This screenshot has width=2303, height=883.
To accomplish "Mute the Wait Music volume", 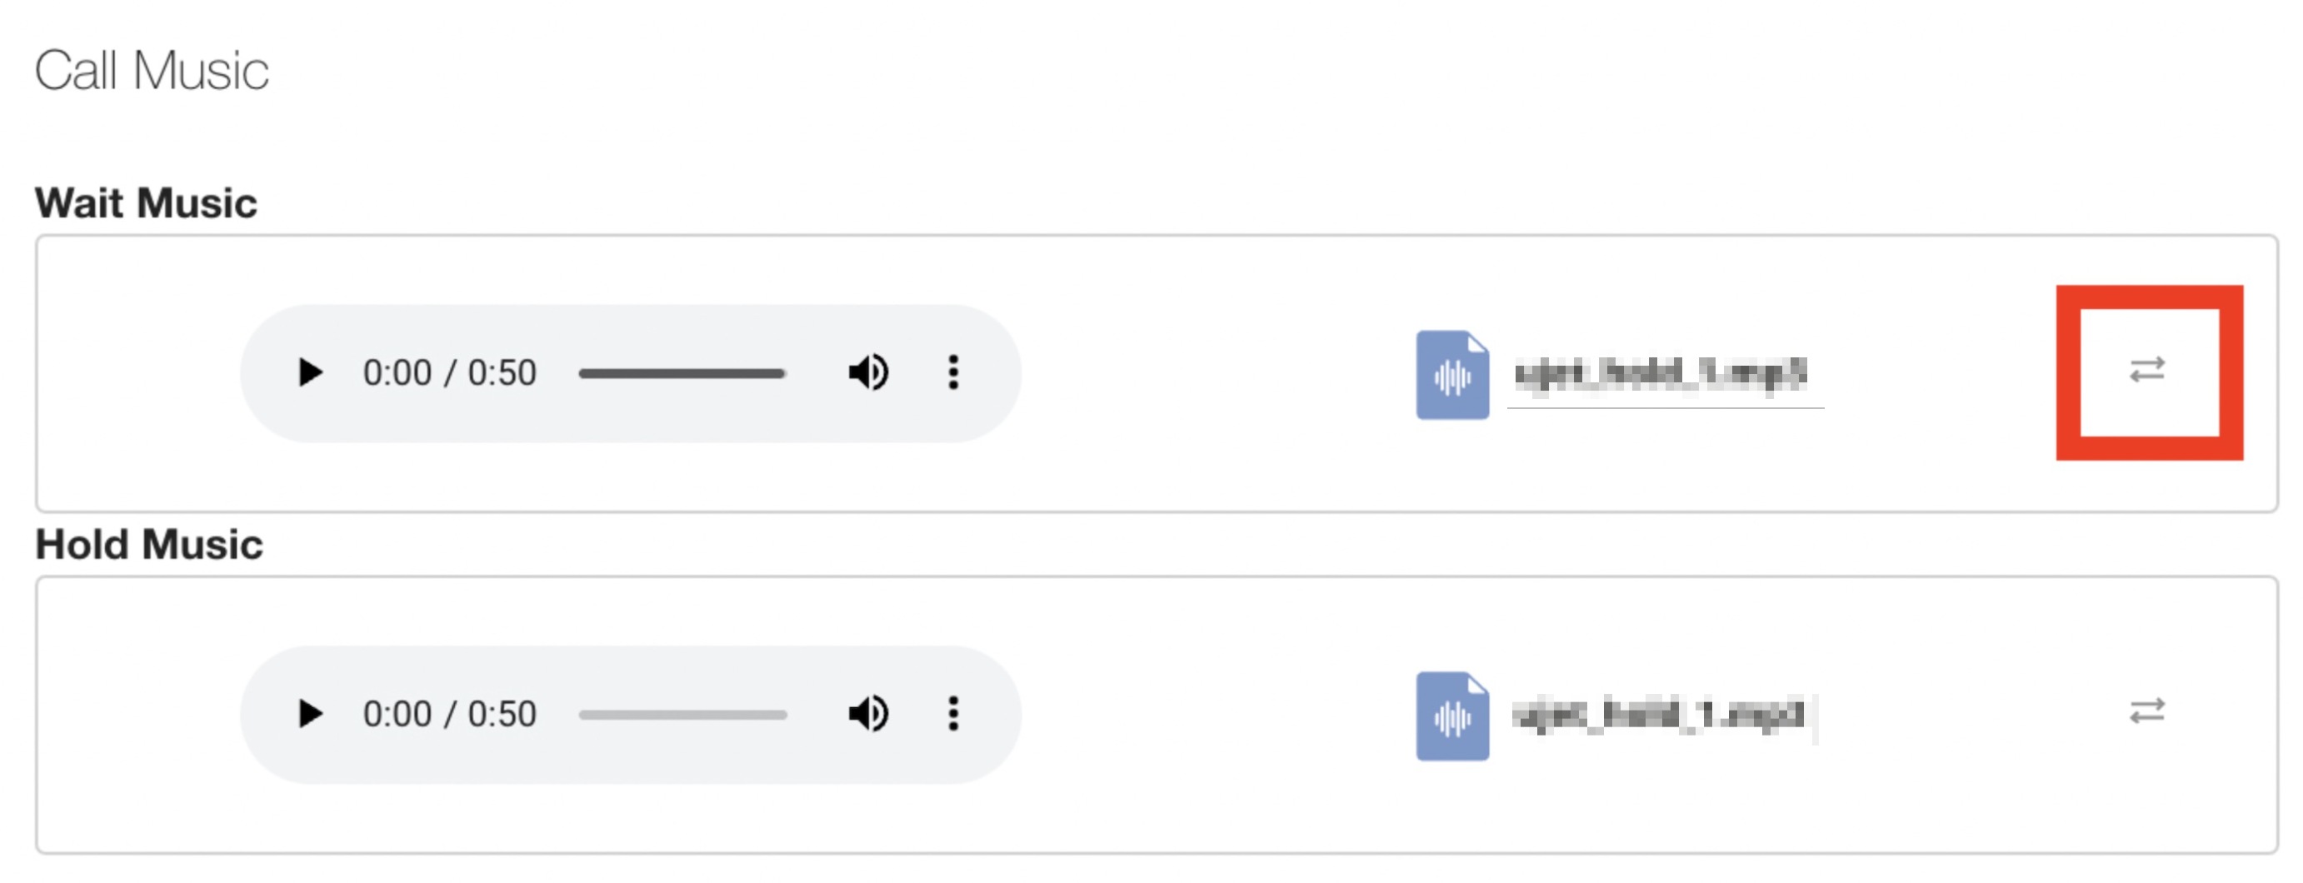I will click(867, 372).
